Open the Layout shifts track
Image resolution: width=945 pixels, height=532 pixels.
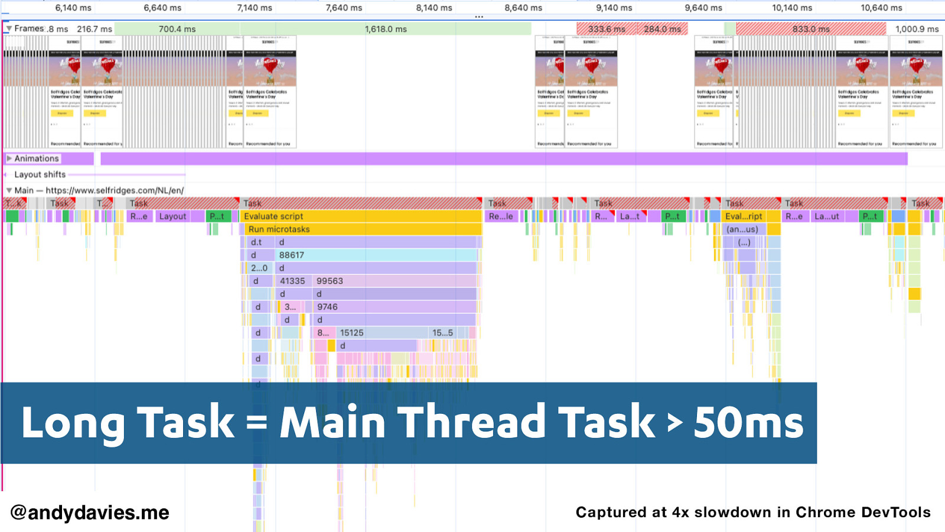click(40, 174)
